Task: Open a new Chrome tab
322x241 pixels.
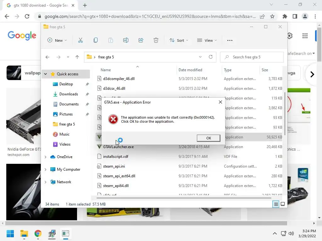Action: [85, 5]
